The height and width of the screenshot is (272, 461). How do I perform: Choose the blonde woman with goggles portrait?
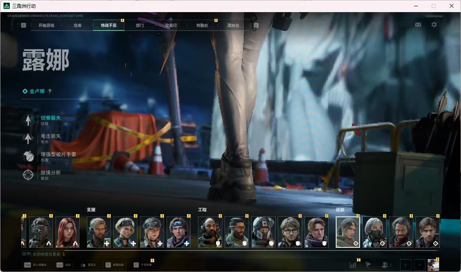(125, 233)
